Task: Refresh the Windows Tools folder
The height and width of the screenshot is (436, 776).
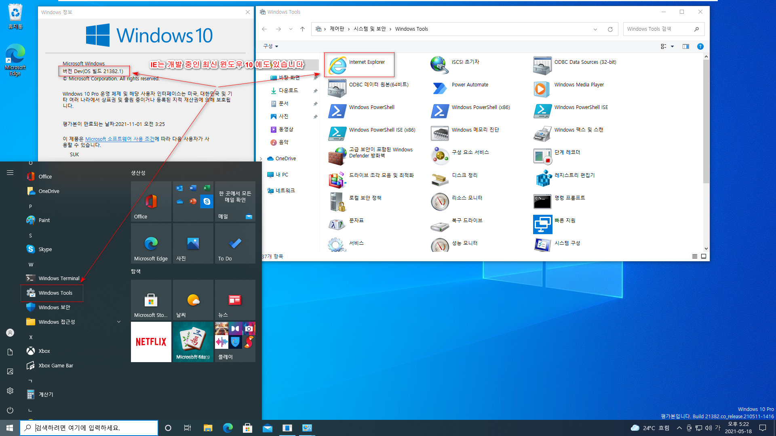Action: (x=610, y=29)
